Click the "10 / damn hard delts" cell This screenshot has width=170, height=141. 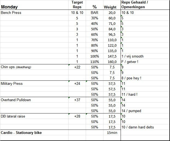click(137, 127)
